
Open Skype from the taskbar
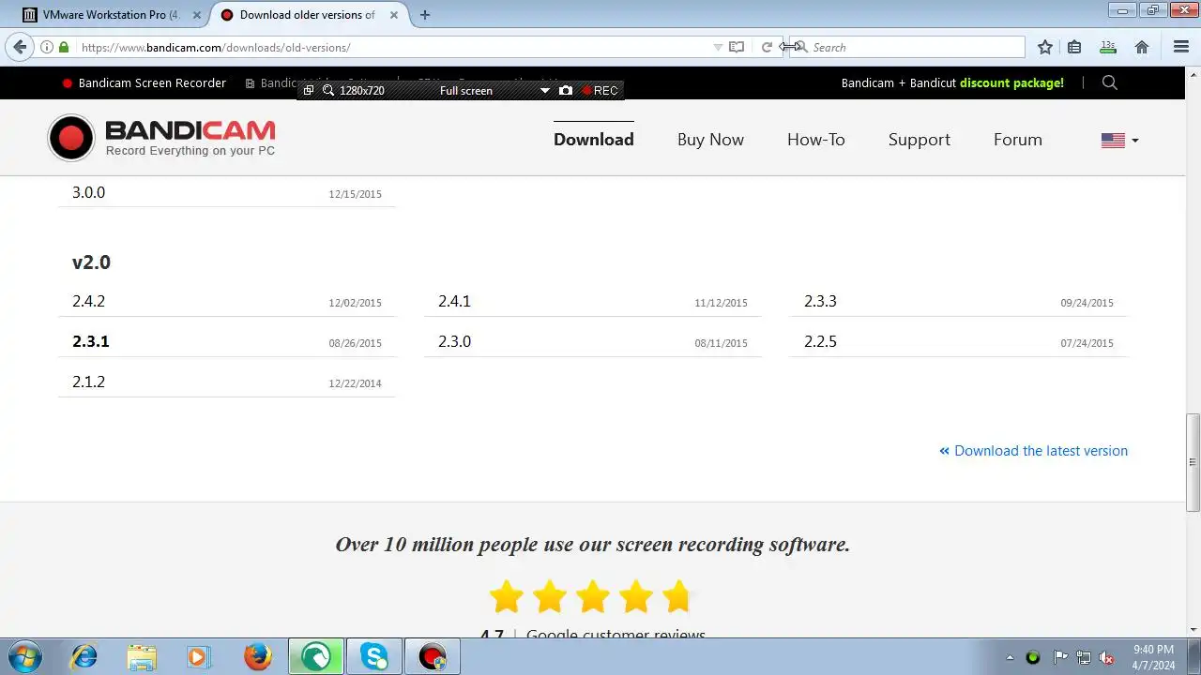click(x=373, y=656)
